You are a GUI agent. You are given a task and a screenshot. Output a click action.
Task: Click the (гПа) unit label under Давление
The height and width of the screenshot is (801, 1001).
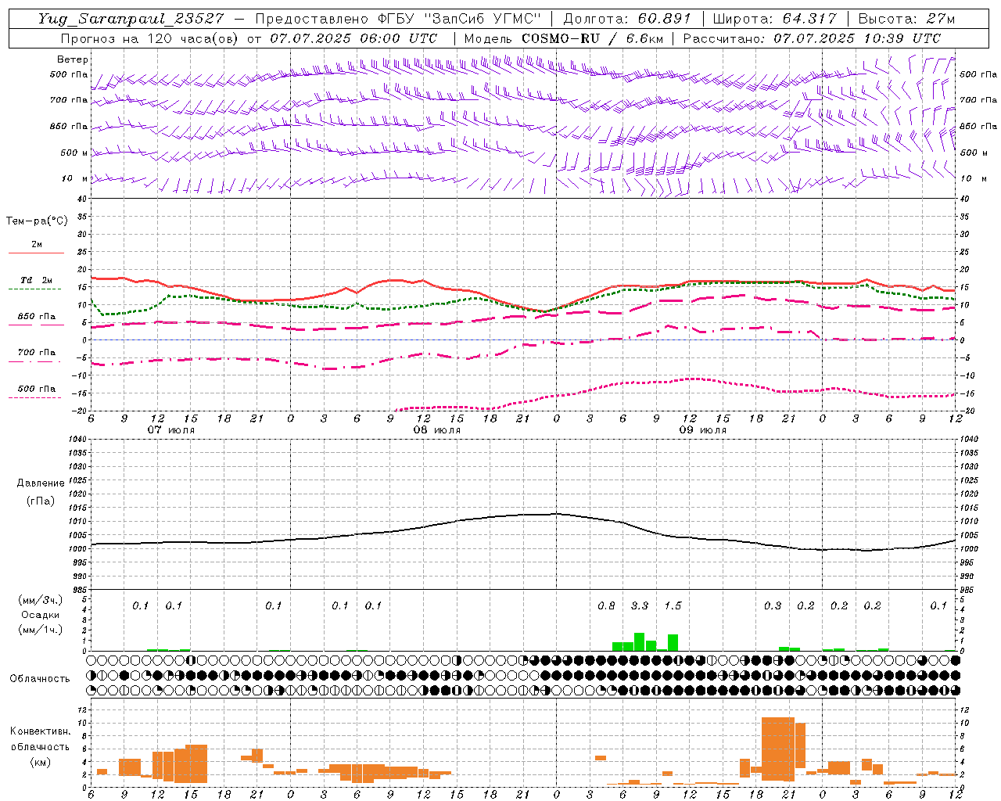[x=41, y=501]
